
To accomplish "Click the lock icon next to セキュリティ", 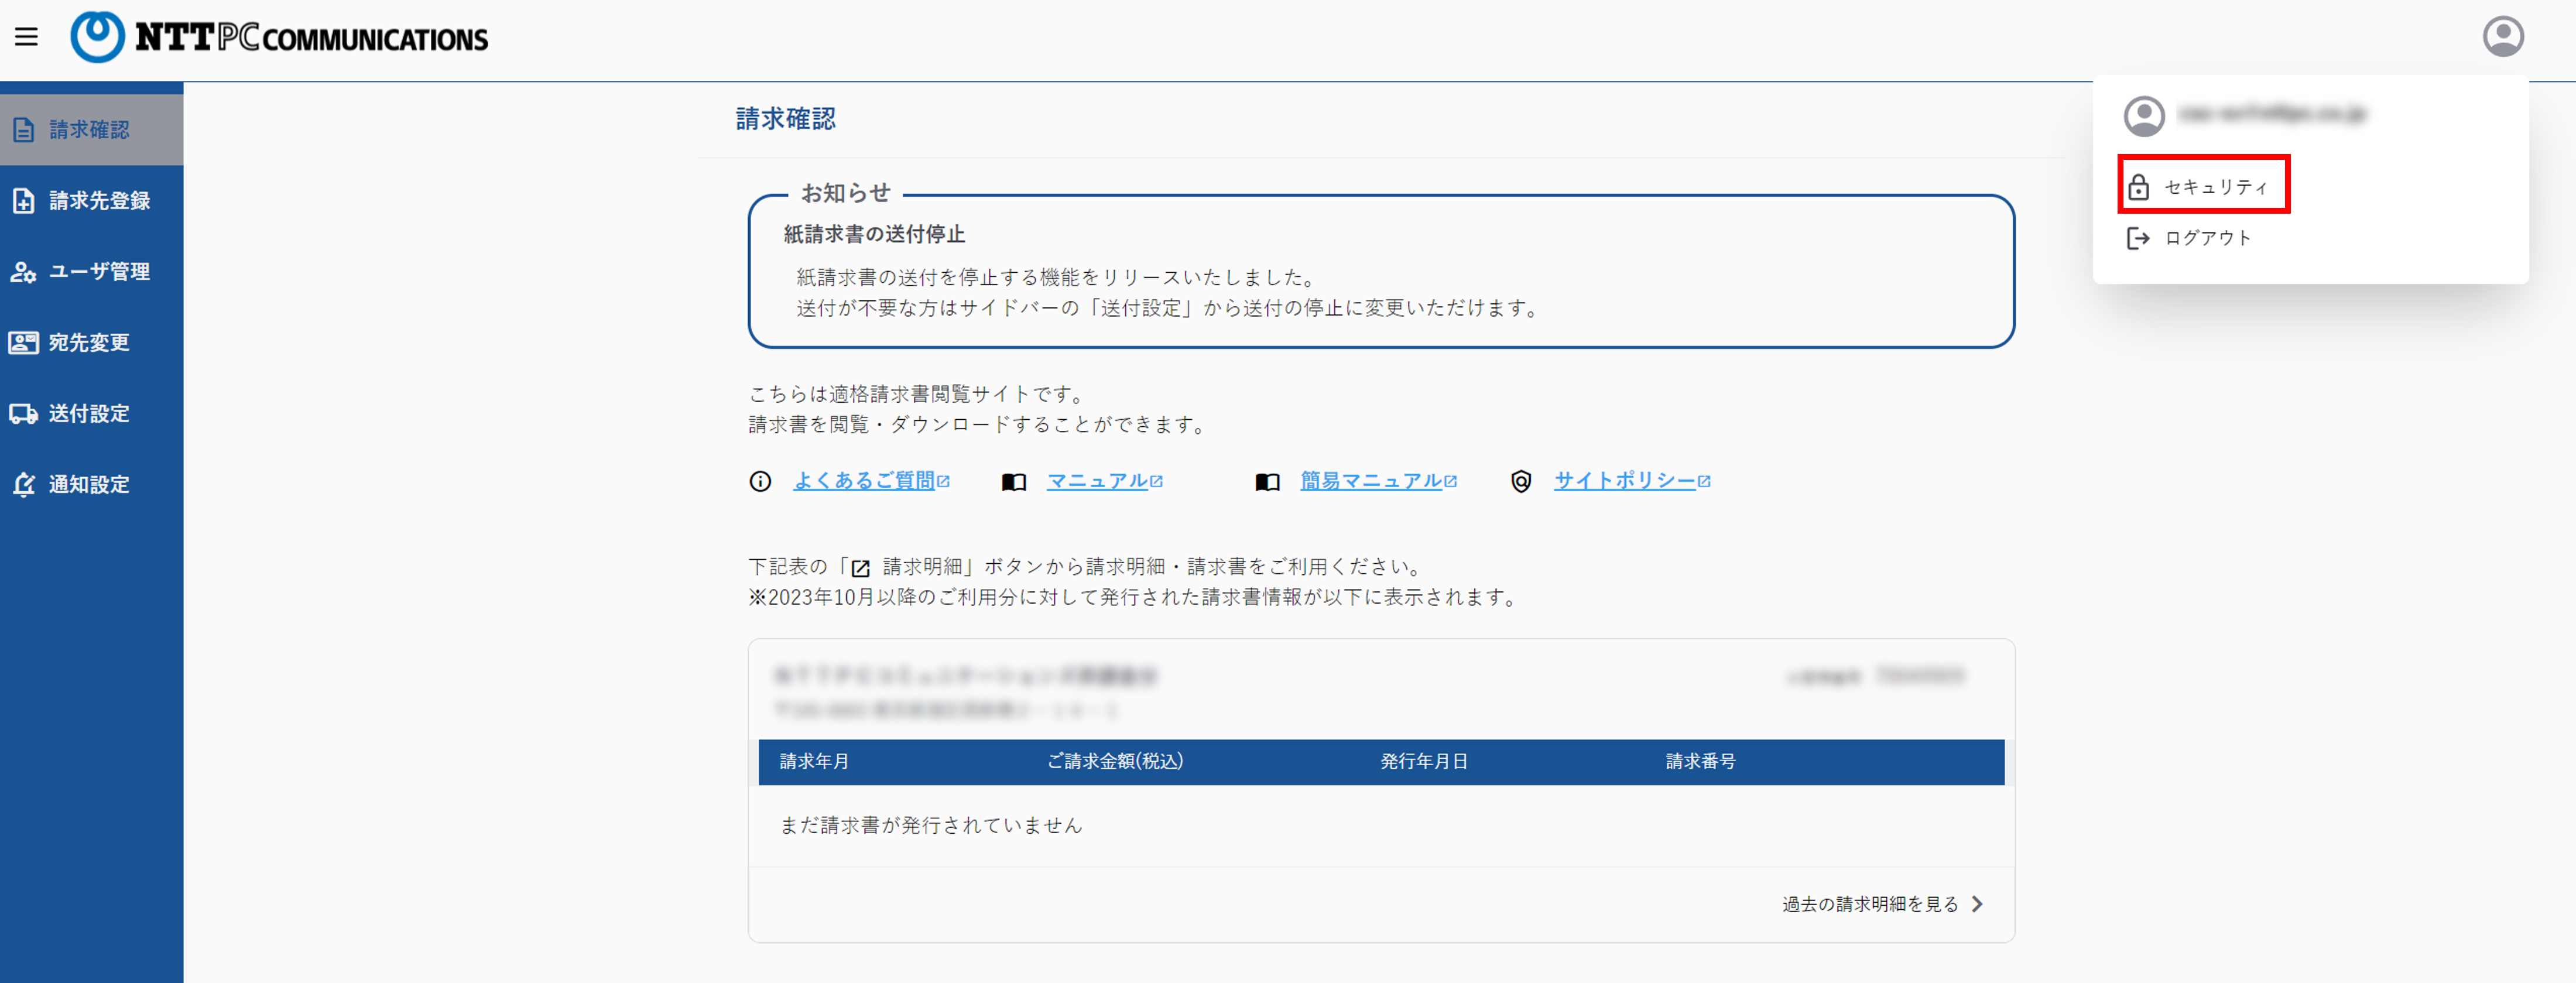I will click(2138, 186).
